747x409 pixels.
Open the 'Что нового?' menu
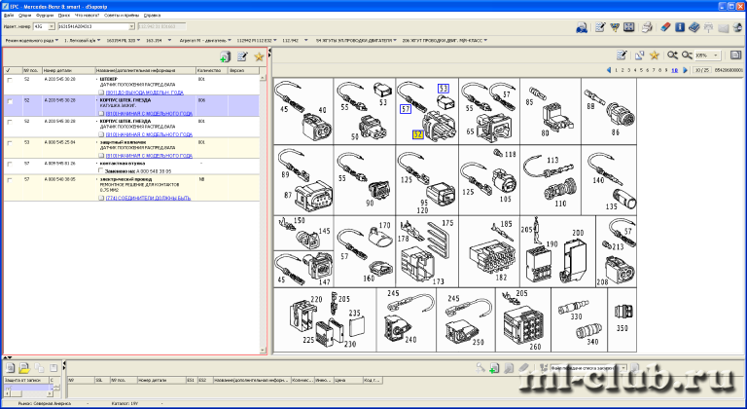point(87,16)
